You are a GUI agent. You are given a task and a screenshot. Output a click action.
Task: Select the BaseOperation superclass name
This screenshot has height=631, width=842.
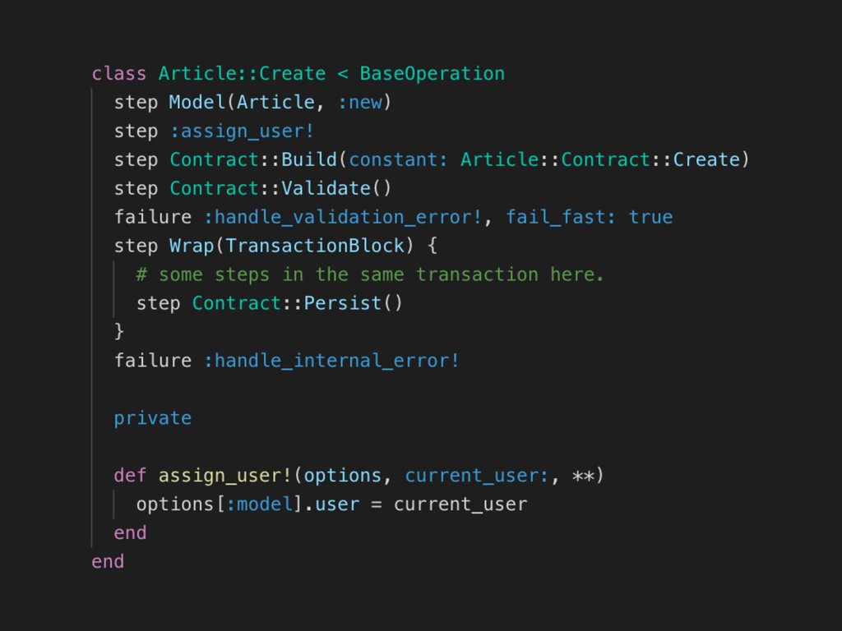point(432,73)
